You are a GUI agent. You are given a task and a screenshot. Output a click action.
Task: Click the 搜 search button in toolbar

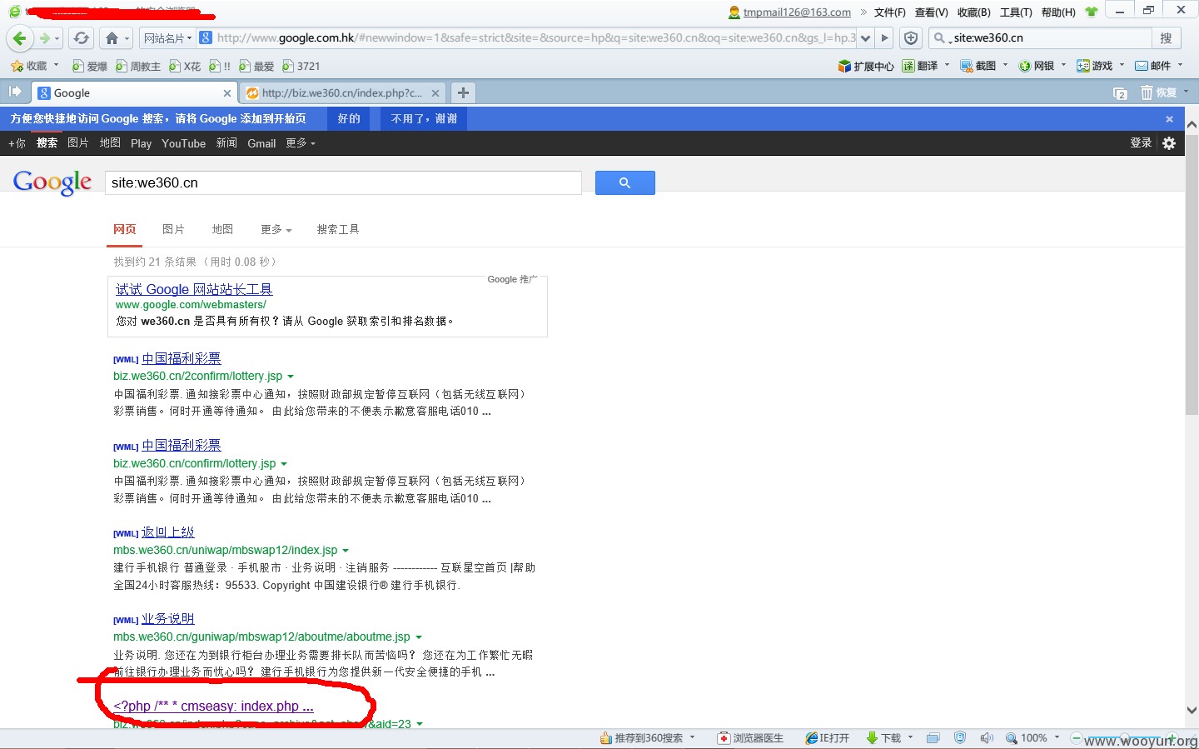click(1166, 37)
